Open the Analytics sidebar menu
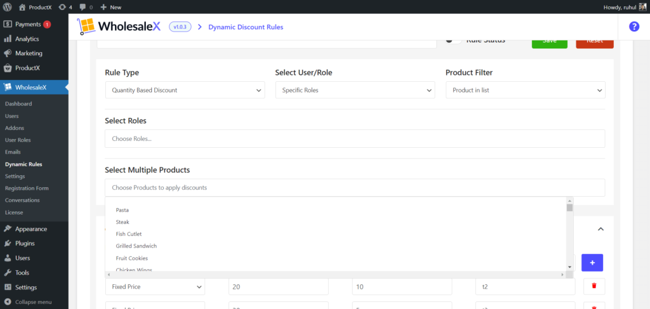This screenshot has width=650, height=309. coord(27,39)
